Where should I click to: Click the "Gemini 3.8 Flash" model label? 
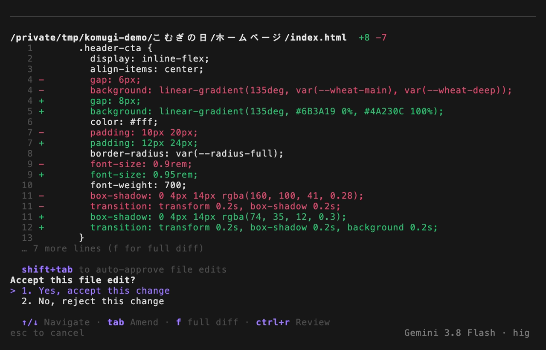(x=450, y=333)
